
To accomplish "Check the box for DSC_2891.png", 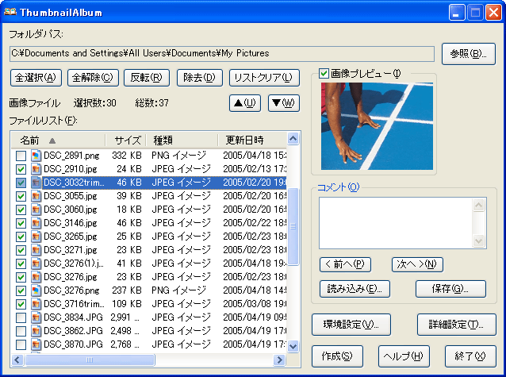I will pyautogui.click(x=21, y=156).
